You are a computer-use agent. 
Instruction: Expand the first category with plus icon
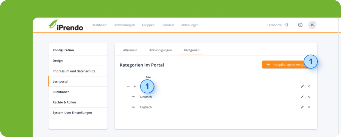click(x=135, y=86)
